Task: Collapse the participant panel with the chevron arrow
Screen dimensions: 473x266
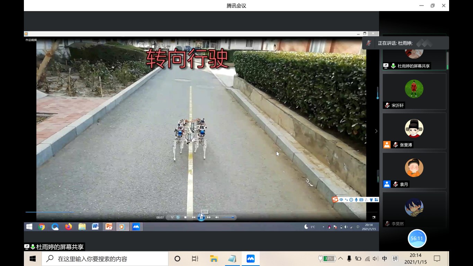Action: coord(376,131)
